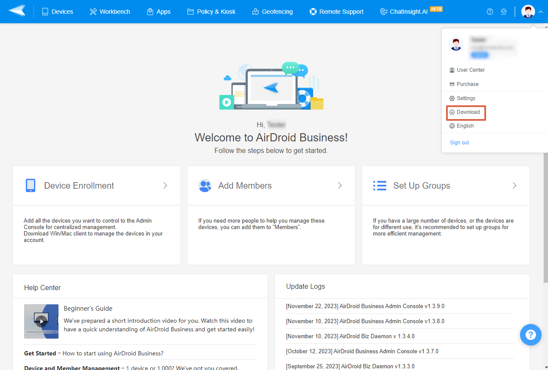Open Settings from account menu
This screenshot has width=548, height=370.
(x=462, y=98)
